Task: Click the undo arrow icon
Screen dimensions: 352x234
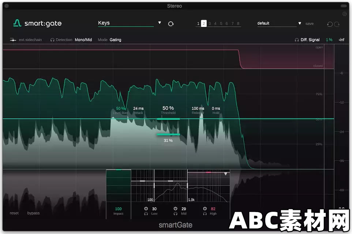Action: (330, 24)
